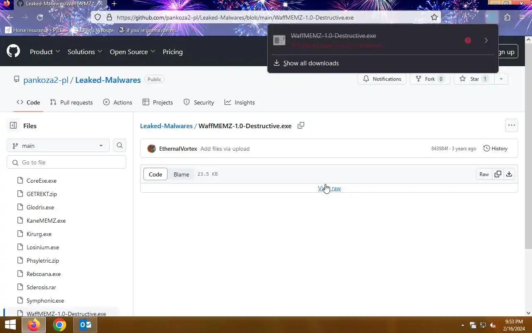Click site security lock icon
The image size is (532, 333).
[109, 17]
